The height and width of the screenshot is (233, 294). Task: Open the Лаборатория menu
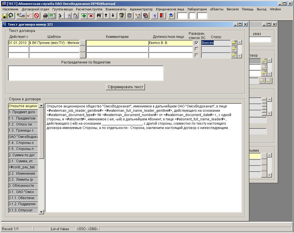tap(197, 9)
